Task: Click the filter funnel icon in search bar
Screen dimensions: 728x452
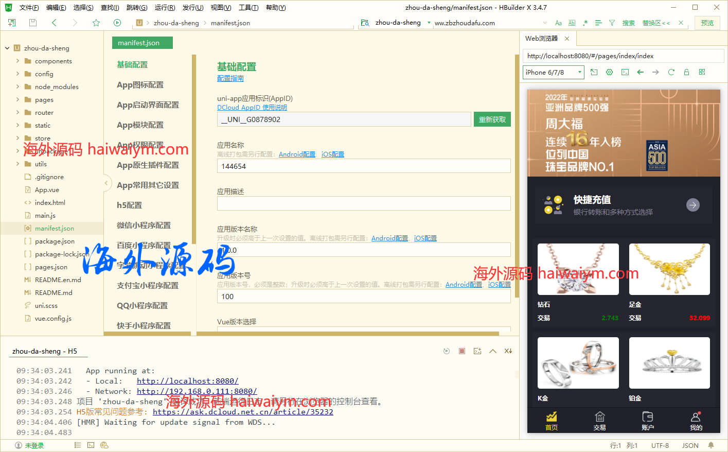Action: point(612,23)
